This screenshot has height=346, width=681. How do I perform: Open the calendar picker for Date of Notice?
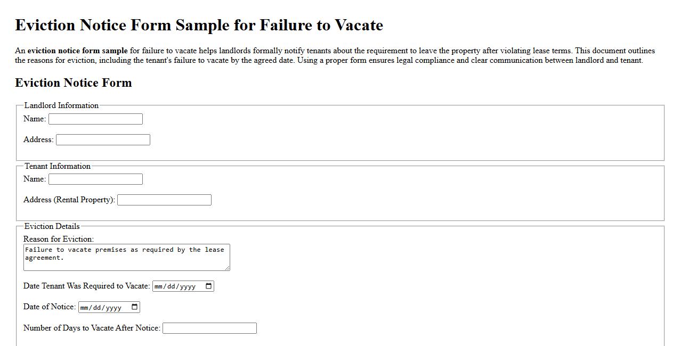coord(135,307)
